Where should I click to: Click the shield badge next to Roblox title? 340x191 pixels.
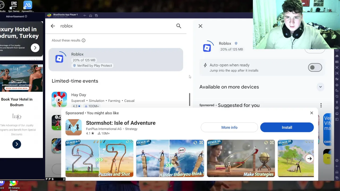pos(236,43)
